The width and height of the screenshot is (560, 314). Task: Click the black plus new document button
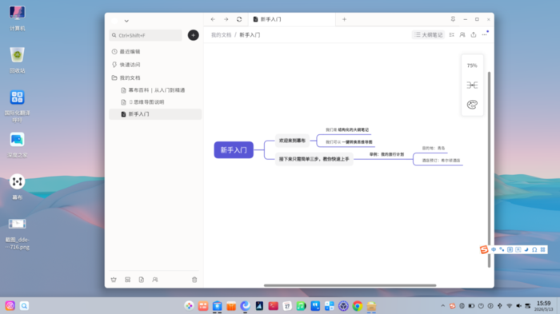pyautogui.click(x=194, y=35)
